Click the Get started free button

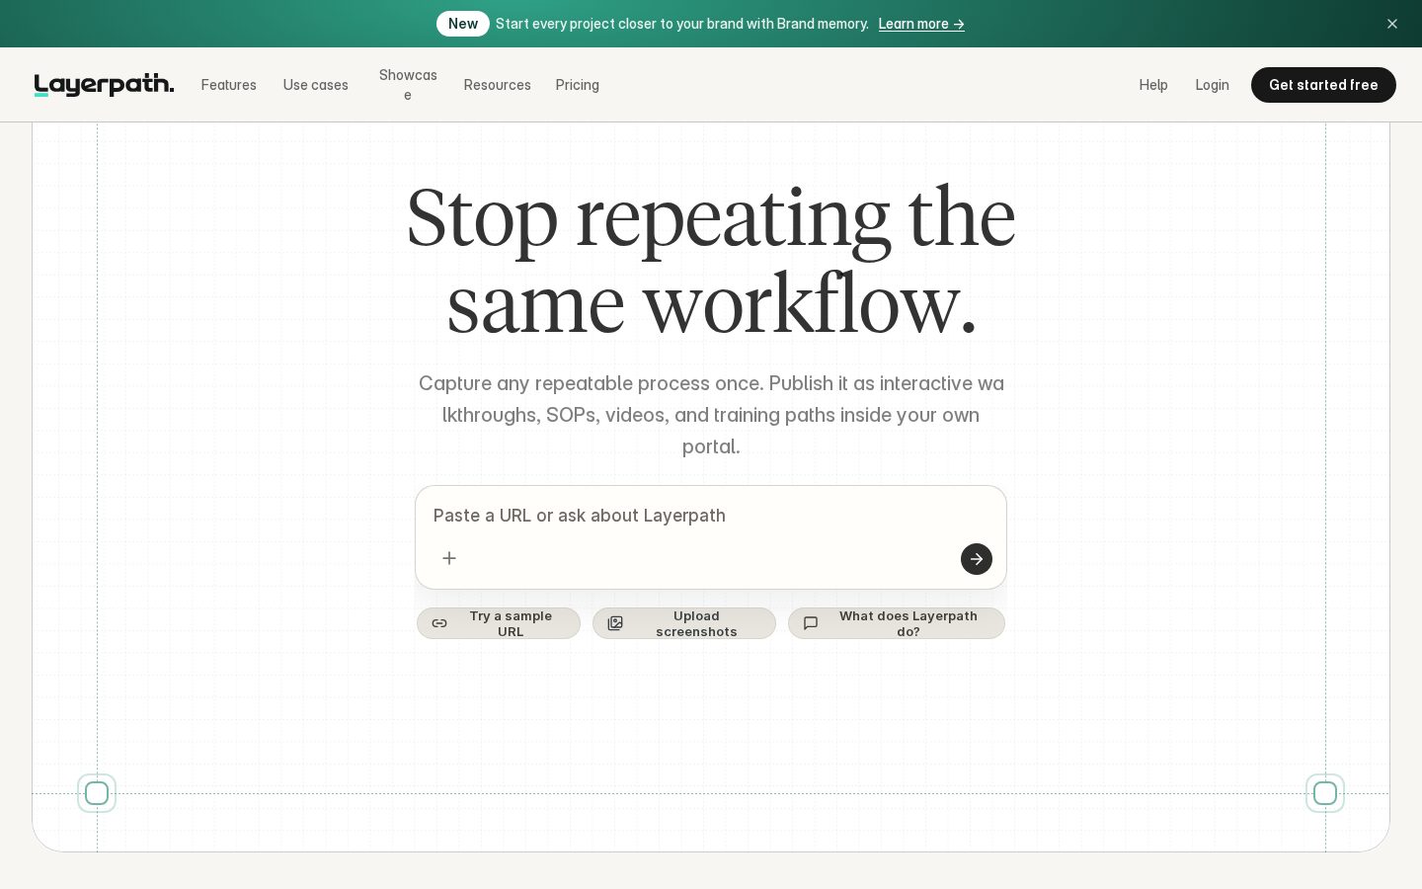[1323, 85]
